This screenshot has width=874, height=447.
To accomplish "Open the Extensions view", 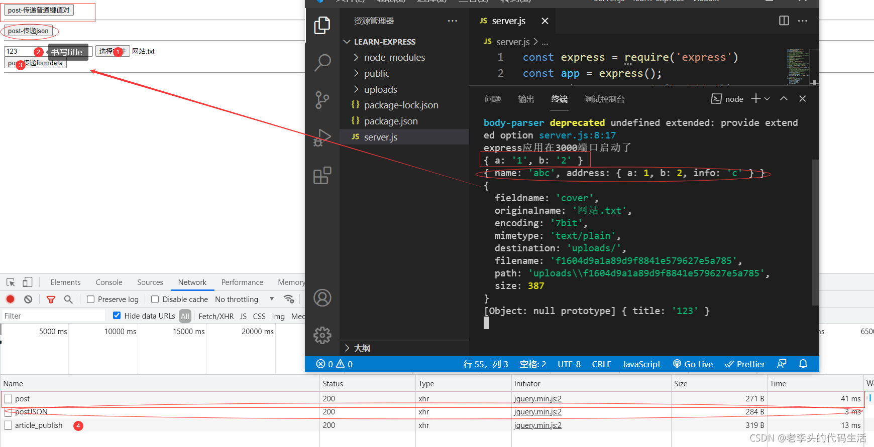I will tap(322, 175).
